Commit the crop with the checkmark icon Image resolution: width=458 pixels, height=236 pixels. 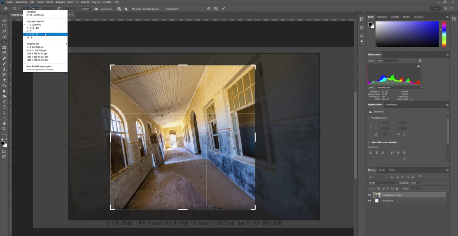pos(223,8)
